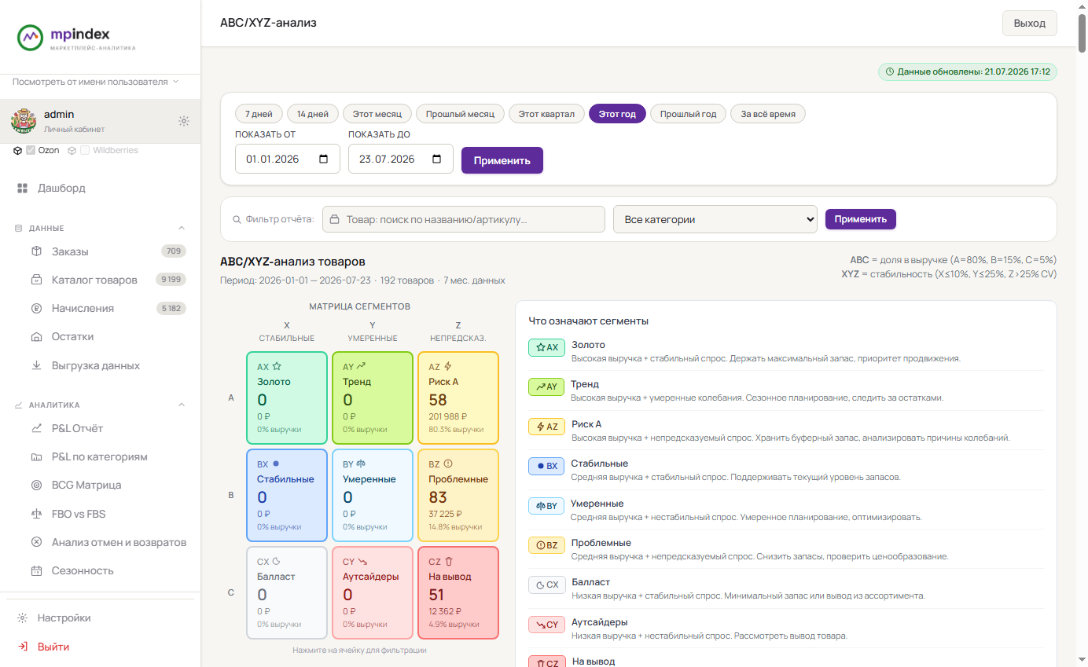Click the Начисления ruble icon
Viewport: 1088px width, 667px height.
[36, 308]
